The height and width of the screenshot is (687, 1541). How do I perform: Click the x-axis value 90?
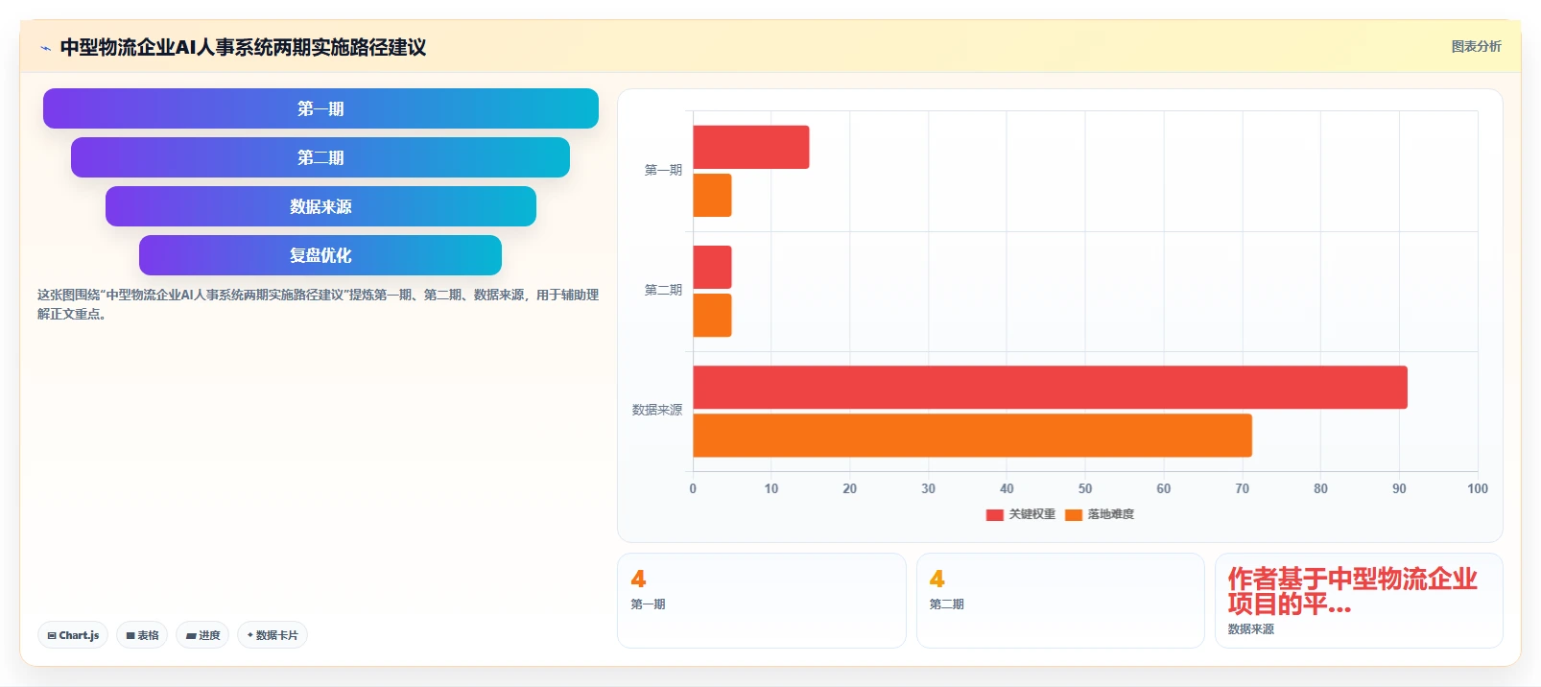coord(1399,488)
